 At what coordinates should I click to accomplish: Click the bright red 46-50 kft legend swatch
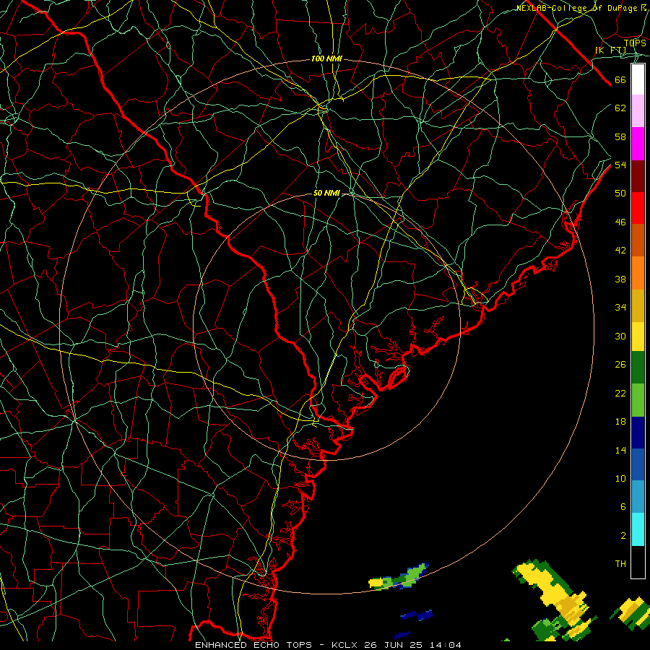pyautogui.click(x=638, y=208)
